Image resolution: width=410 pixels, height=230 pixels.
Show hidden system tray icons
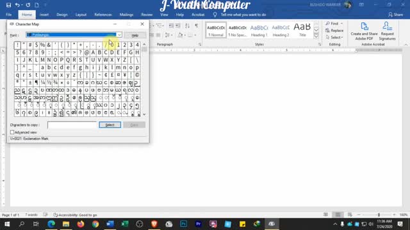click(335, 224)
